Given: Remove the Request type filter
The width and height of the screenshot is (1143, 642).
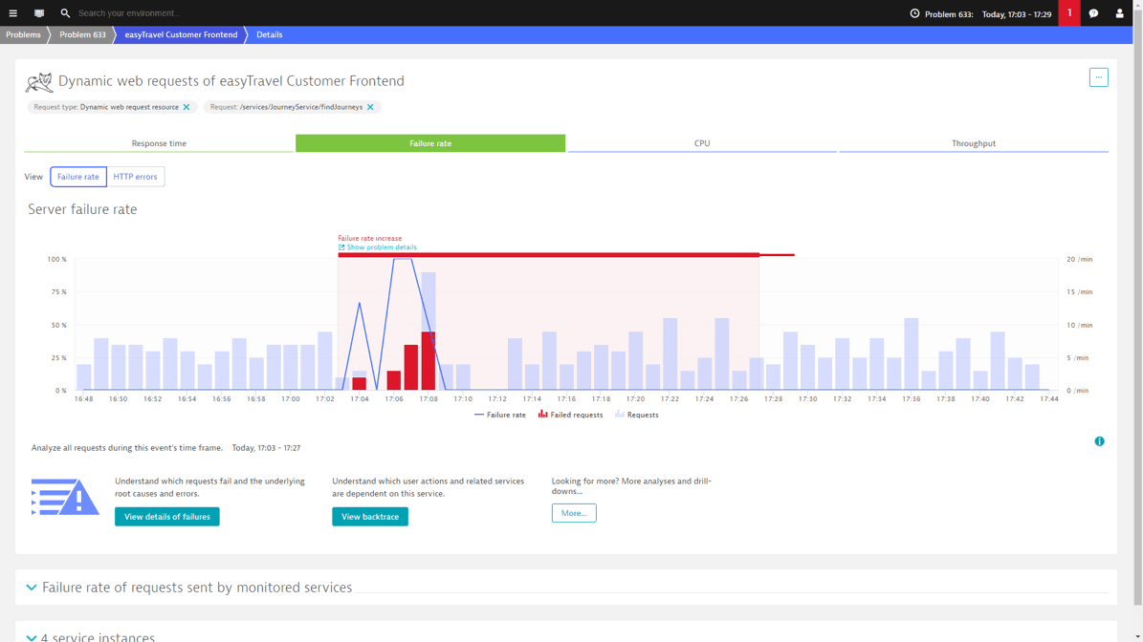Looking at the screenshot, I should (187, 107).
